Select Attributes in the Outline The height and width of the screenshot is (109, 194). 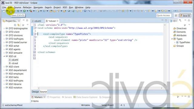180,35
